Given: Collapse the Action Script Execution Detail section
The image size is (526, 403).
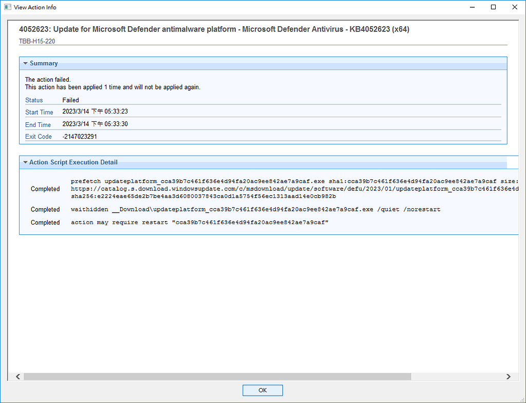Looking at the screenshot, I should pyautogui.click(x=25, y=162).
